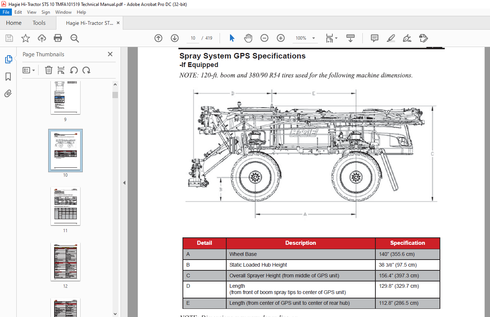Open the Find text magnifier tool
490x317 pixels.
coord(75,38)
